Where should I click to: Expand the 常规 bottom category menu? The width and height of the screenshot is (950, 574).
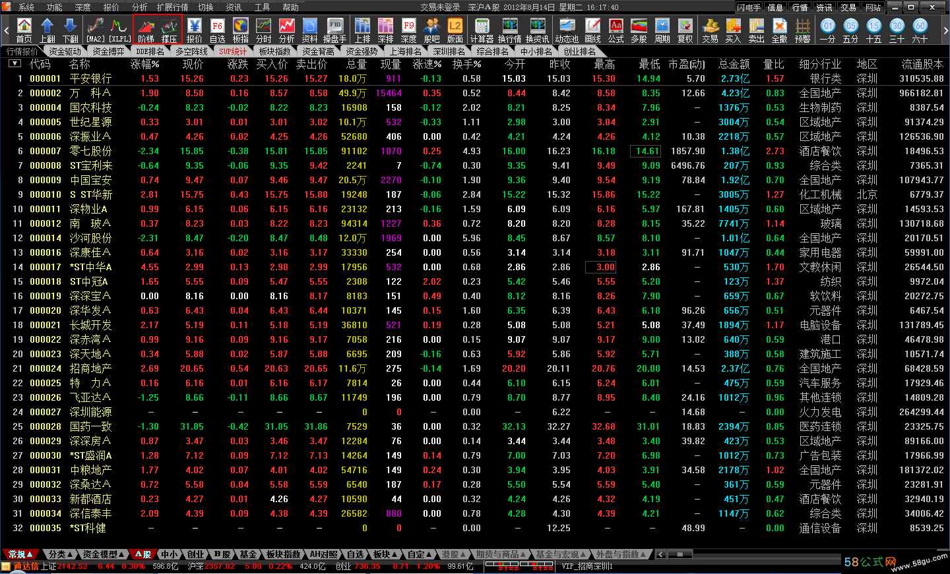click(21, 555)
